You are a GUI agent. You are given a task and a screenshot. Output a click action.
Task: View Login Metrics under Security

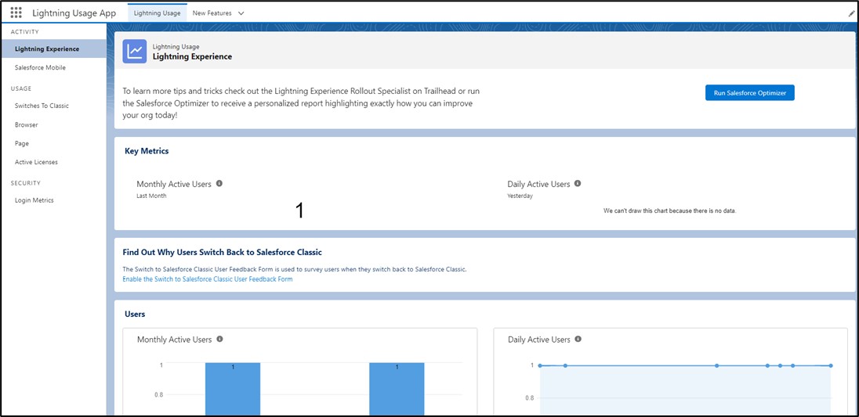click(x=34, y=200)
